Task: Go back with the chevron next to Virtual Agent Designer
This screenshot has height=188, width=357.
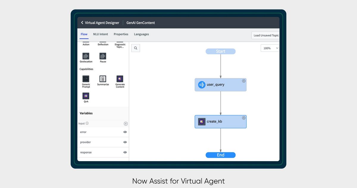Action: tap(82, 22)
